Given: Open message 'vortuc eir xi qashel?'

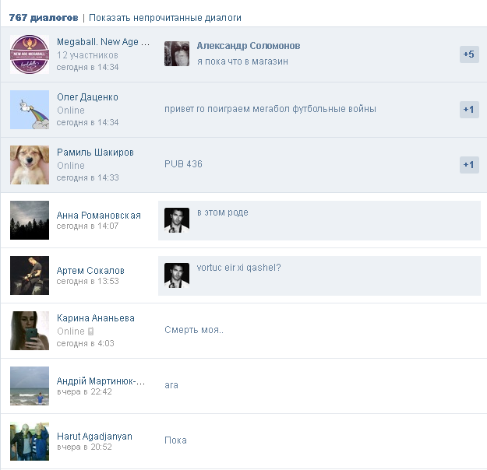Looking at the screenshot, I should coord(238,268).
